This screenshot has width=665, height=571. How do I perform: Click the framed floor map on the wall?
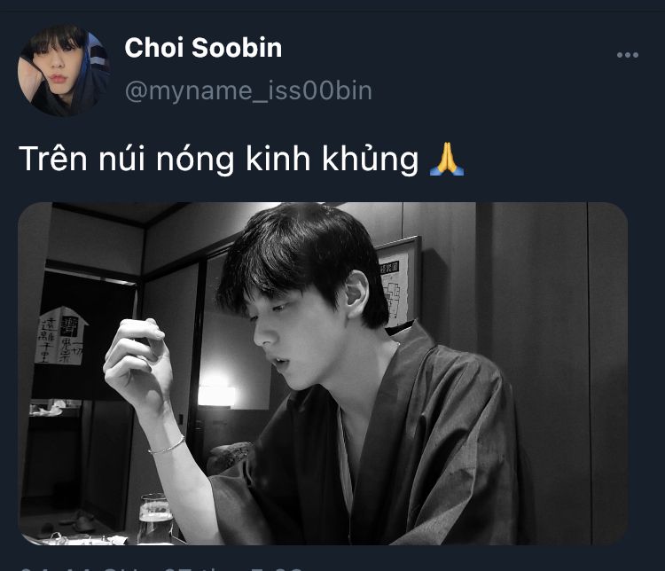pyautogui.click(x=397, y=284)
